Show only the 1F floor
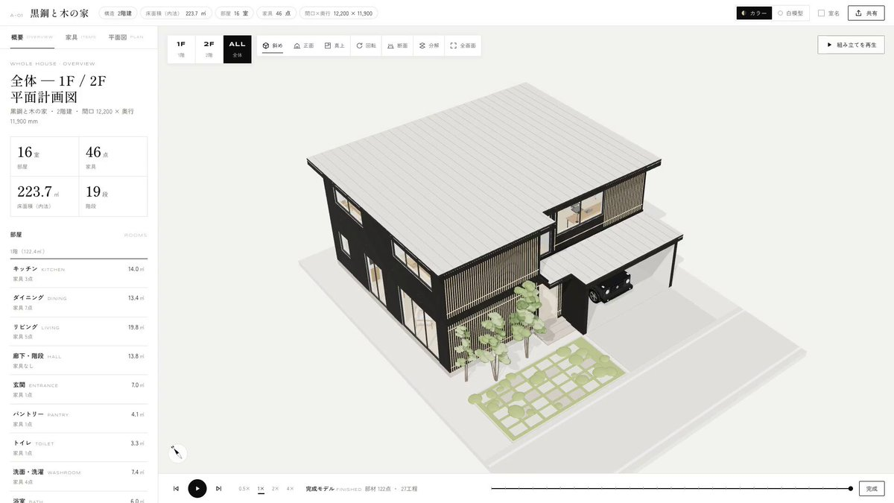 [181, 49]
